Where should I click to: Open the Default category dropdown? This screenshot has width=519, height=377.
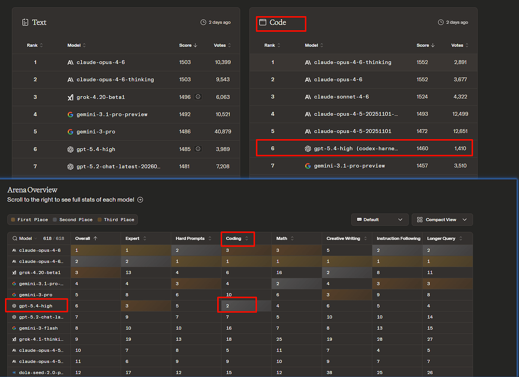pos(379,220)
